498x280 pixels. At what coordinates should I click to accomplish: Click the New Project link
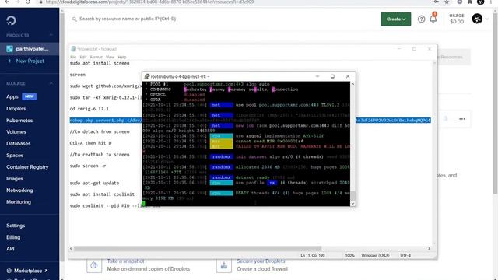pos(30,61)
